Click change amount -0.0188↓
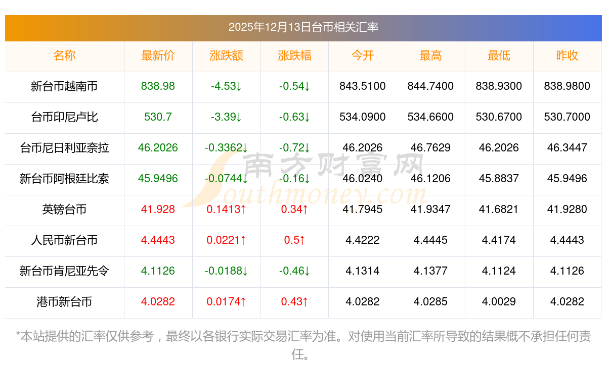 [x=227, y=271]
